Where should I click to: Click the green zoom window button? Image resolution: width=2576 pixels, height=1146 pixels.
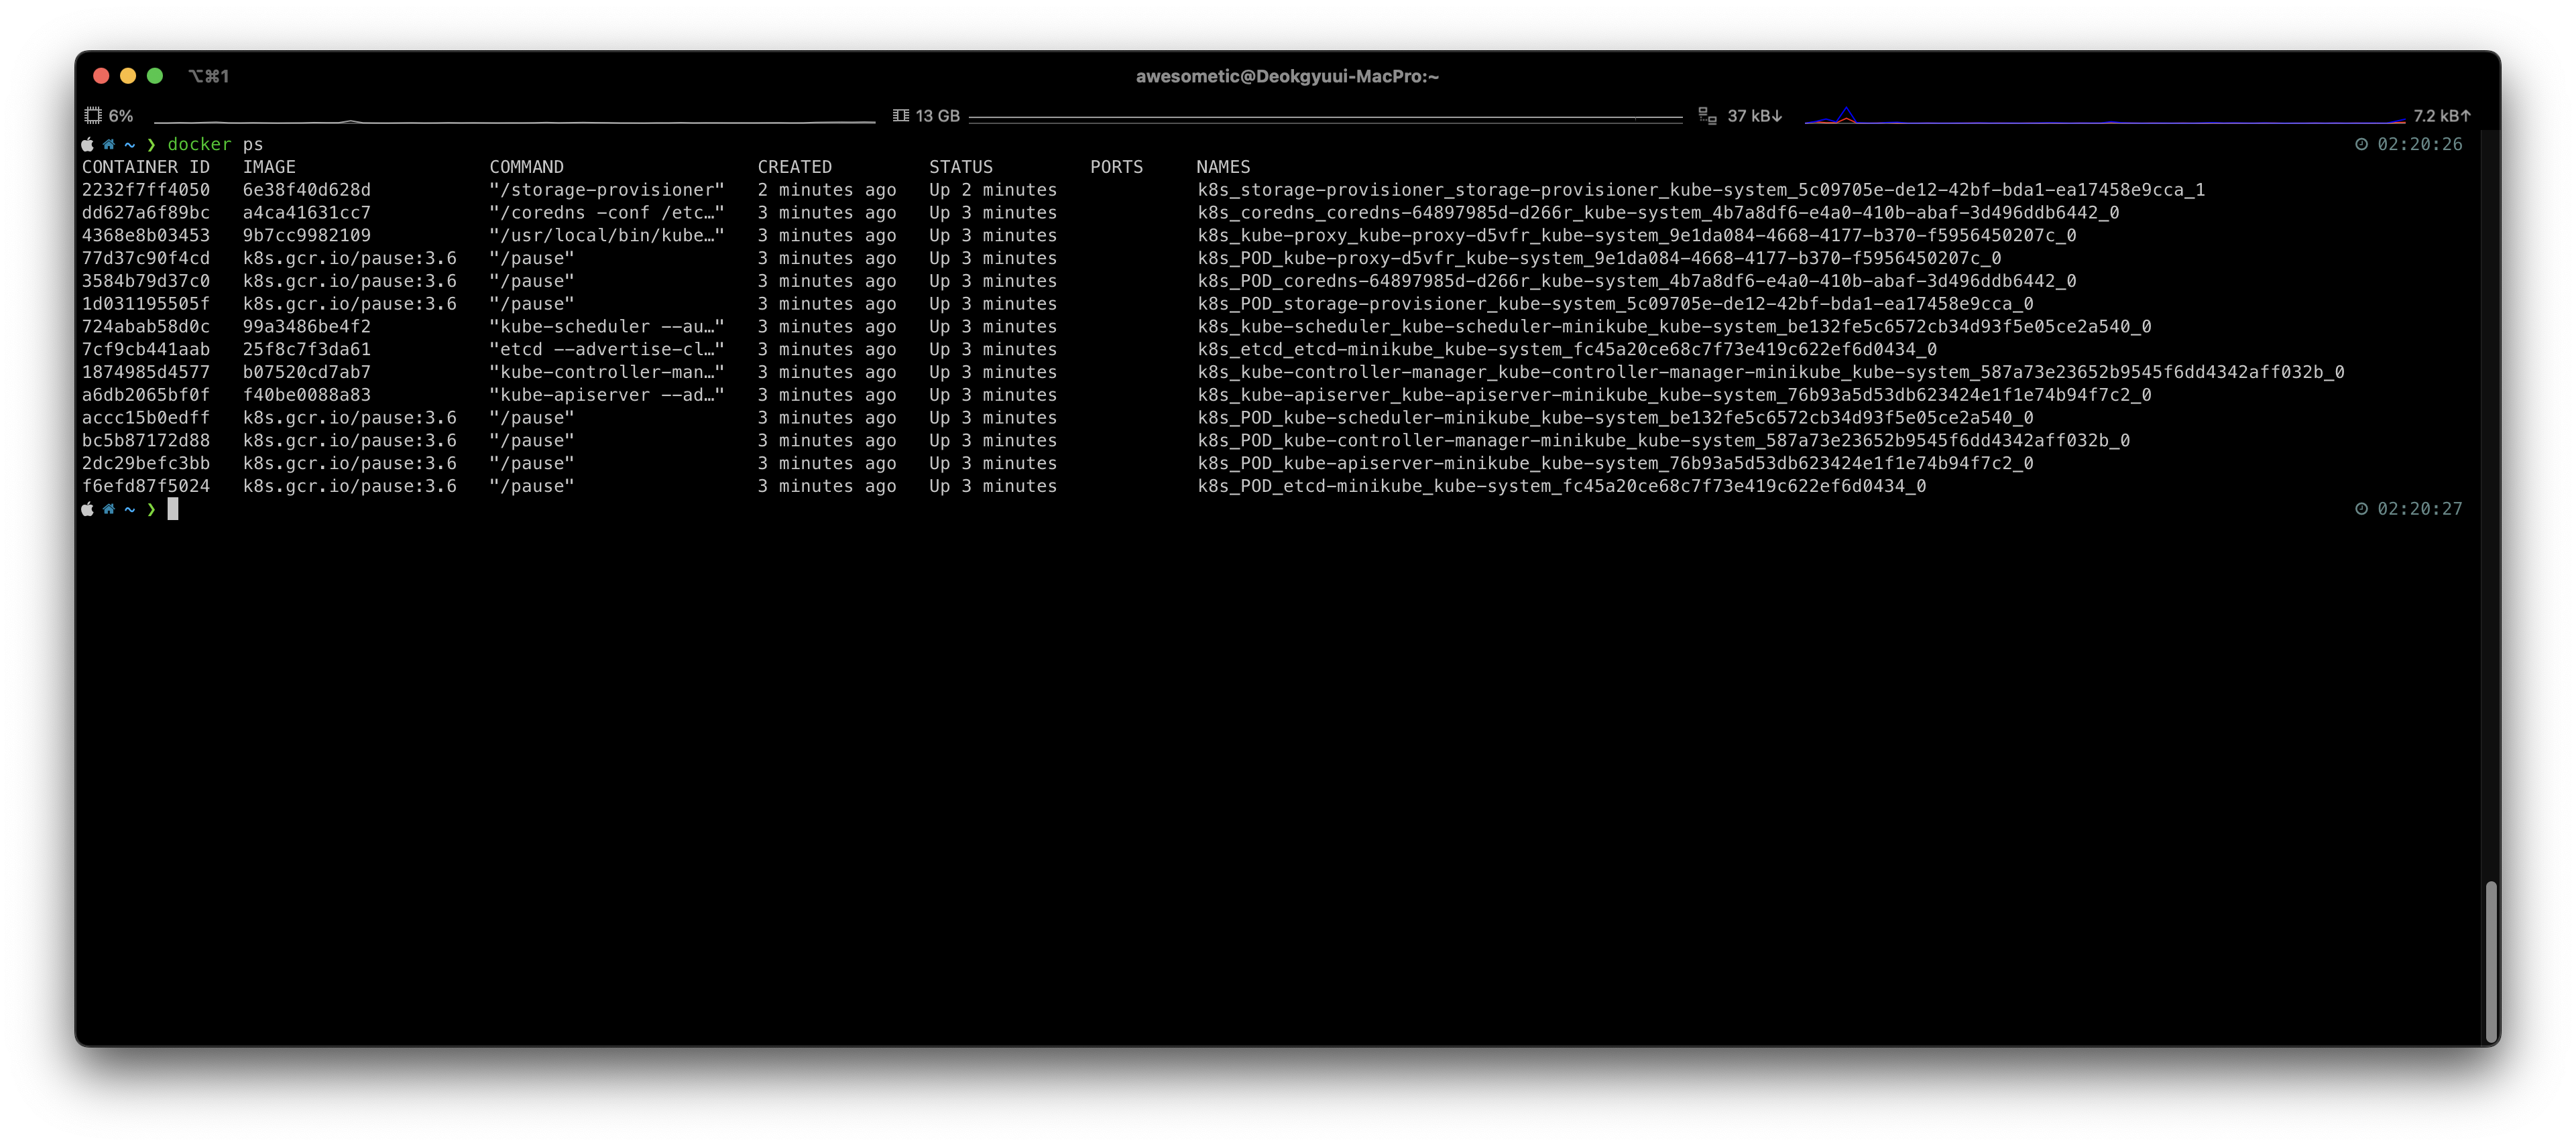[x=155, y=76]
